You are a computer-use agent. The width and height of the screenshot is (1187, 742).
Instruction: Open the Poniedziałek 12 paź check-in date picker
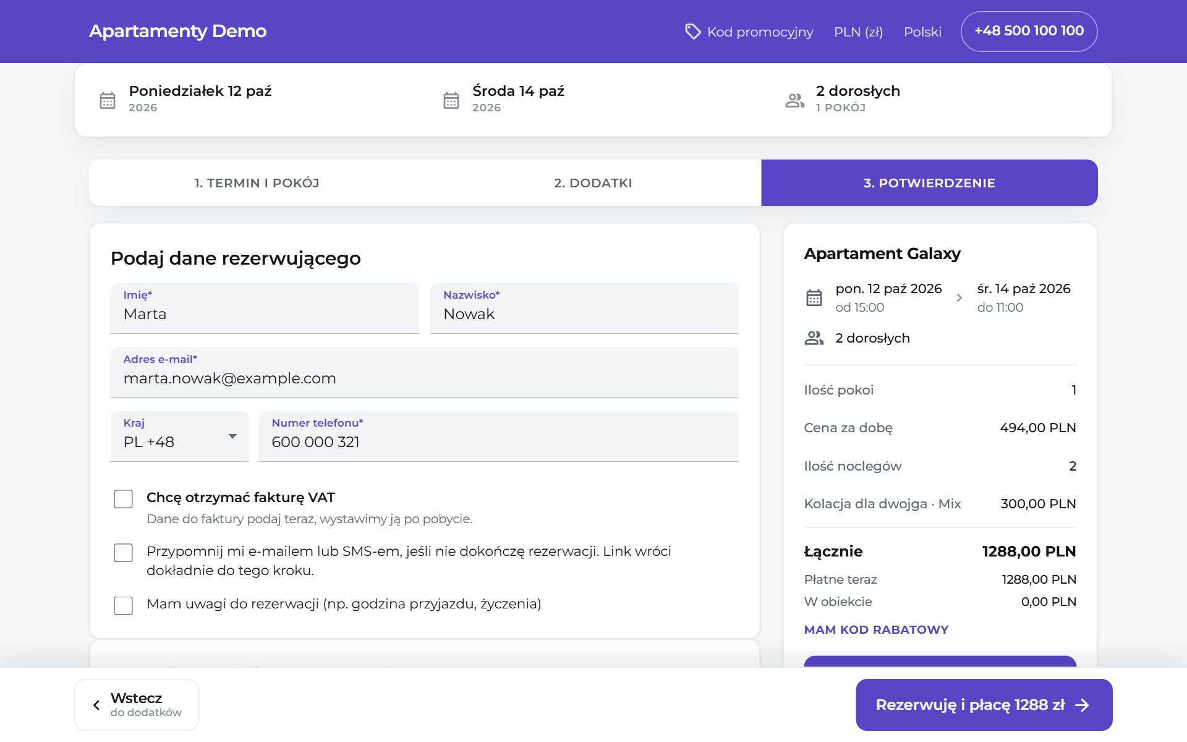click(185, 99)
